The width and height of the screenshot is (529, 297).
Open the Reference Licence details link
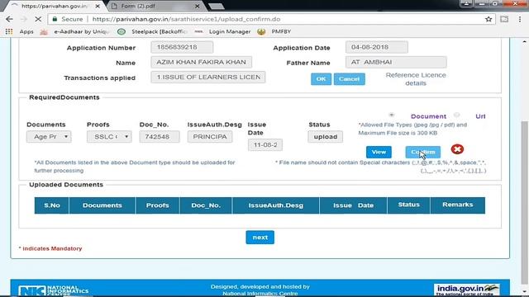[x=416, y=79]
